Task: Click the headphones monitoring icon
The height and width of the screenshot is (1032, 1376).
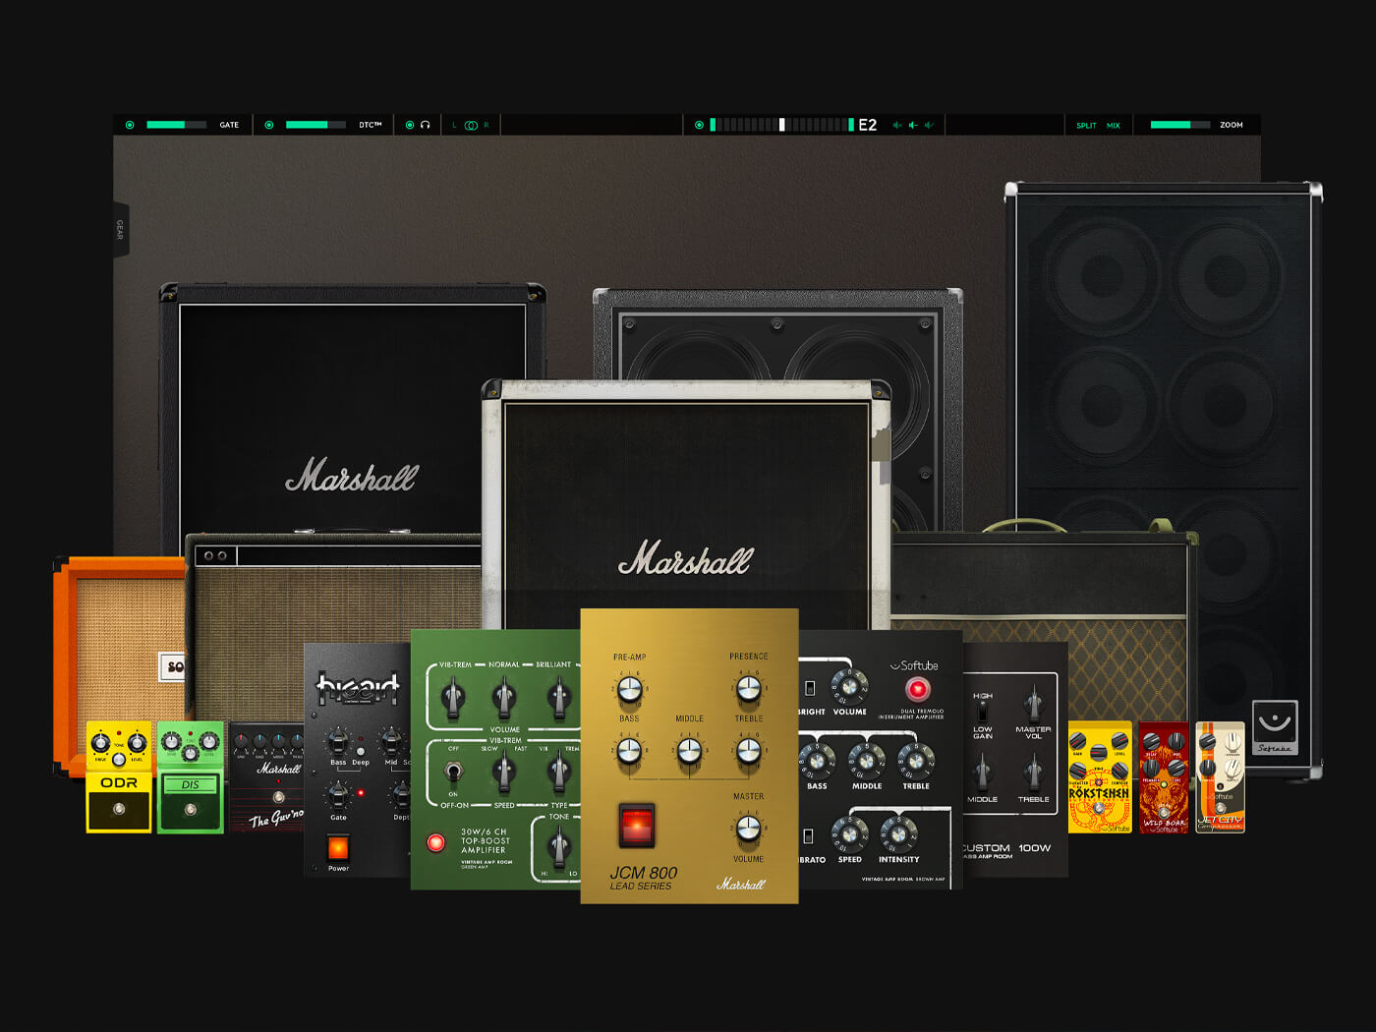Action: pos(426,125)
